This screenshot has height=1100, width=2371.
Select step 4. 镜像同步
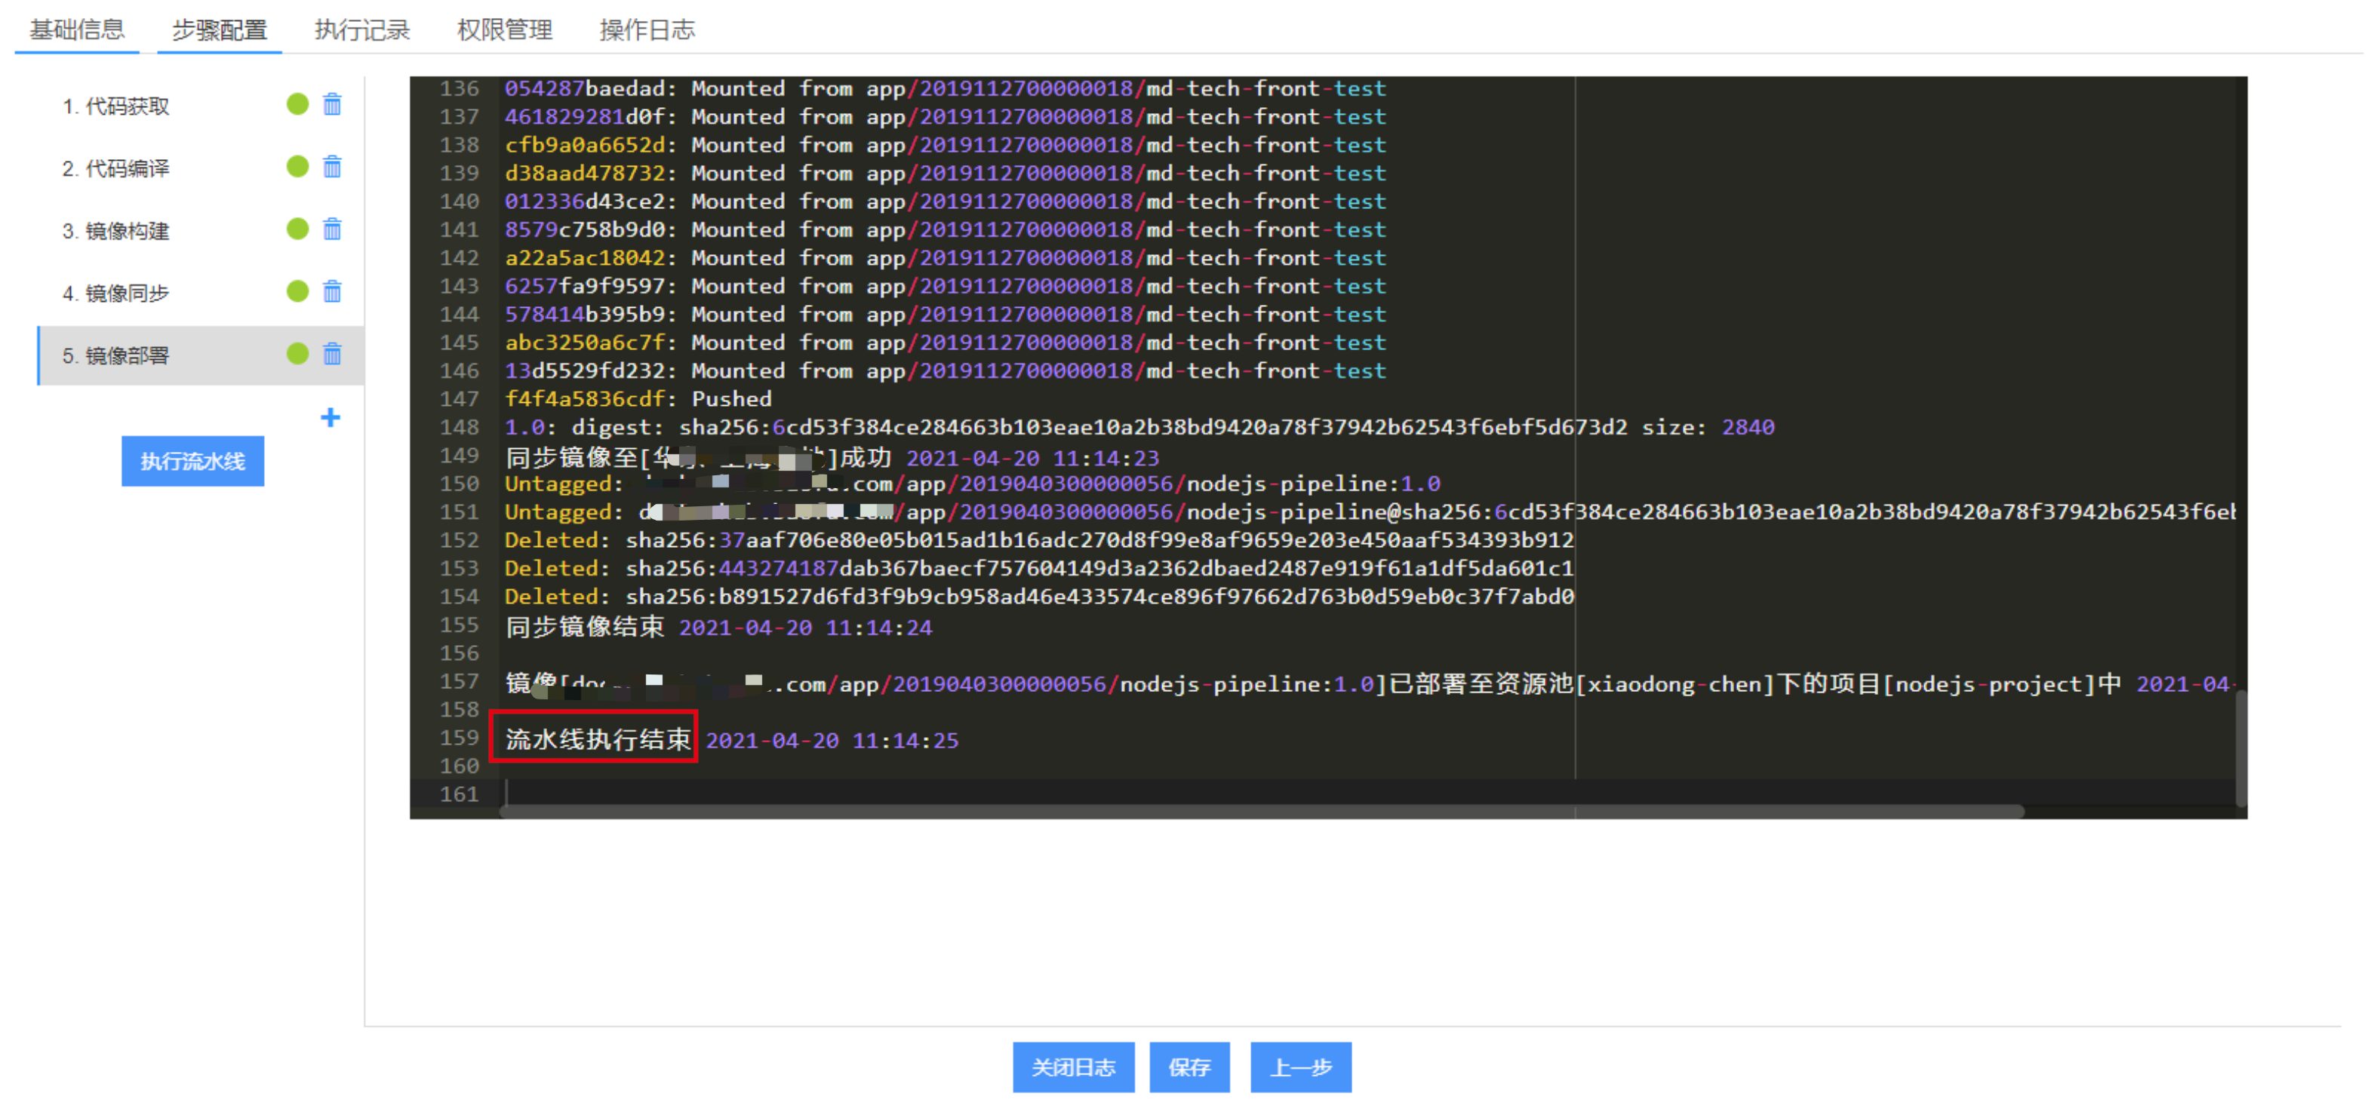pyautogui.click(x=116, y=293)
